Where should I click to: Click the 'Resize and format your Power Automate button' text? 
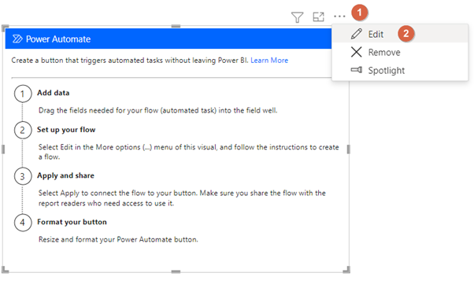click(x=118, y=240)
